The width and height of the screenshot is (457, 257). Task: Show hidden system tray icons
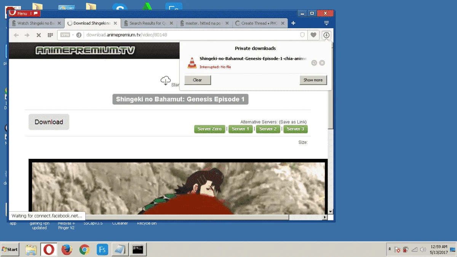coord(390,249)
